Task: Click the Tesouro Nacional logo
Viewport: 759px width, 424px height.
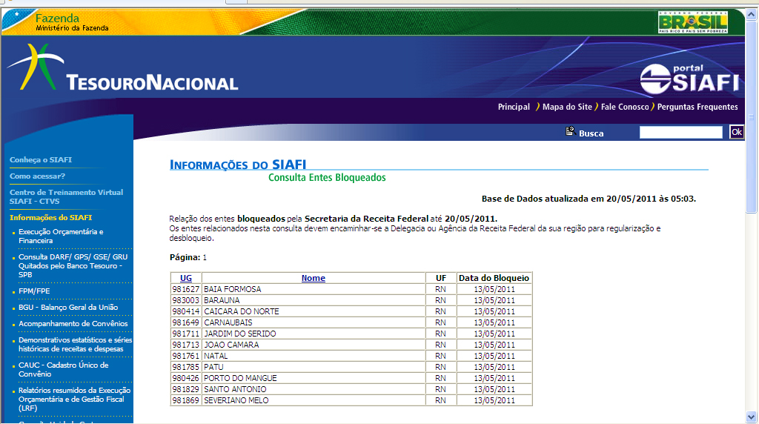Action: tap(123, 69)
